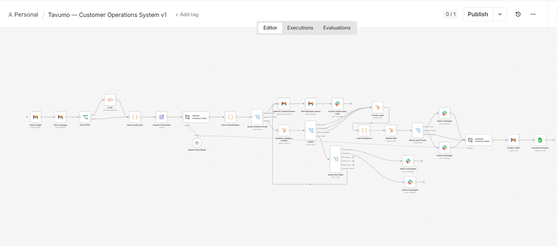Add node after Send a message3 output

click(424, 182)
